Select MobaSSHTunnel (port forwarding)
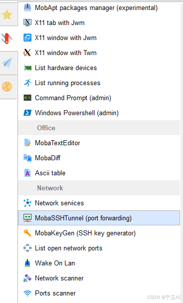Screen dimensions: 183x303 tap(99, 218)
